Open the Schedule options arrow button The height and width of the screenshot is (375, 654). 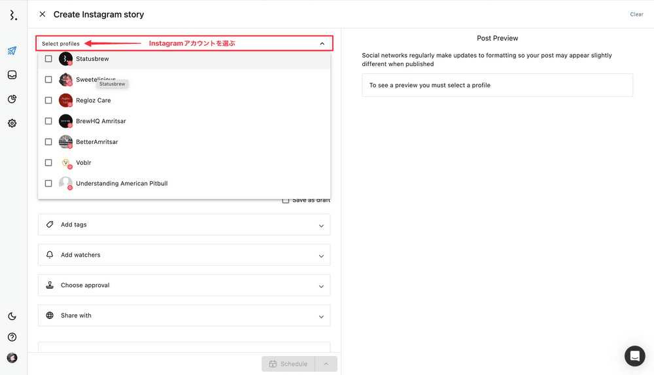[x=326, y=364]
